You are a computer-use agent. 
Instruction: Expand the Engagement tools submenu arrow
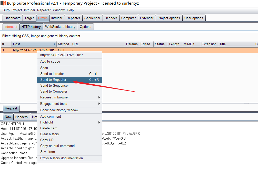(99, 104)
